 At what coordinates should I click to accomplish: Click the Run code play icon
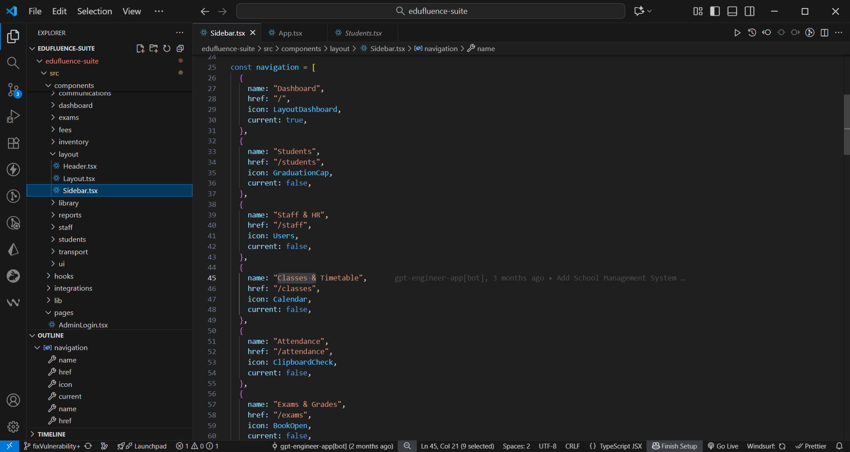[x=737, y=33]
